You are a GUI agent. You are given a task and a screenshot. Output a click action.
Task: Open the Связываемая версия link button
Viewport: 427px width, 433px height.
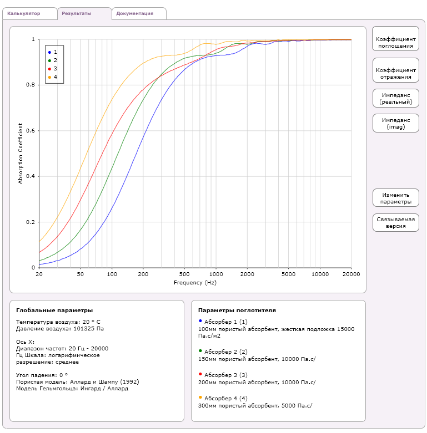coord(395,223)
